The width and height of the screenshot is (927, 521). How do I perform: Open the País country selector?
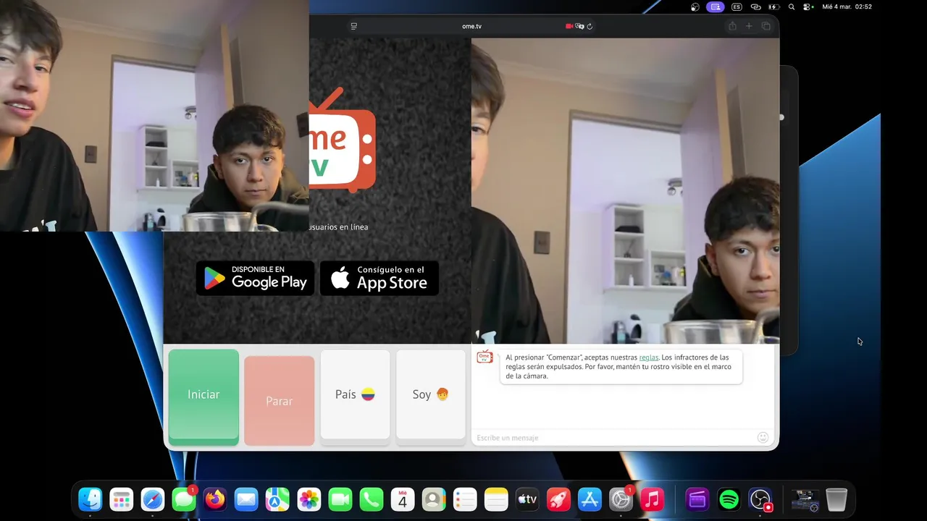(x=355, y=394)
